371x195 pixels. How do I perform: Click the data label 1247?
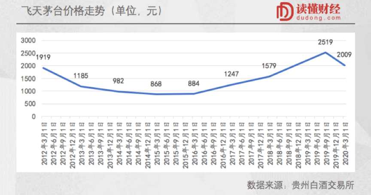pos(231,74)
